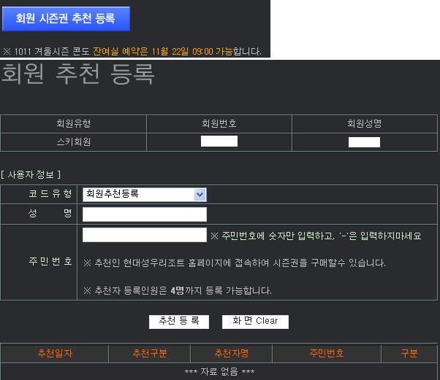Click the 화면 Clear button
440x380 pixels.
click(x=256, y=321)
